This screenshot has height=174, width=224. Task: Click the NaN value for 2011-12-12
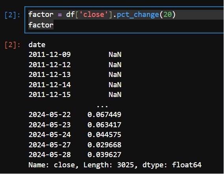(x=115, y=65)
